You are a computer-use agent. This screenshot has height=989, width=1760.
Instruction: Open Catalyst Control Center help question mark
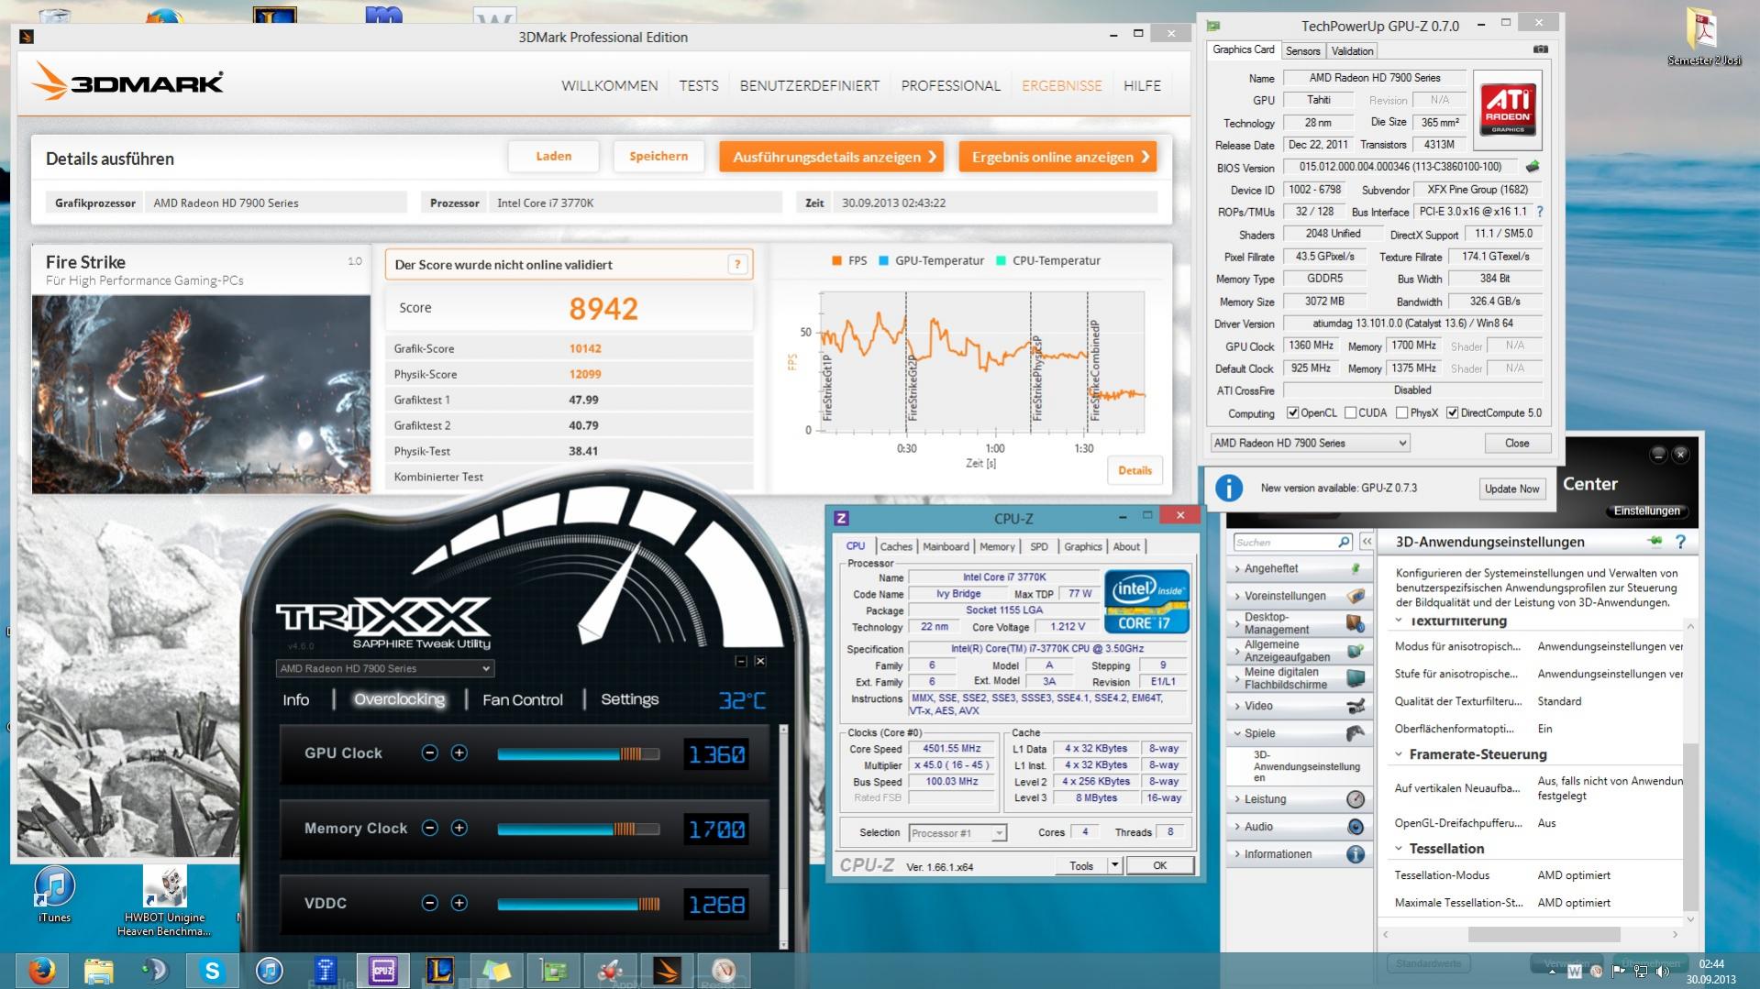click(1680, 542)
